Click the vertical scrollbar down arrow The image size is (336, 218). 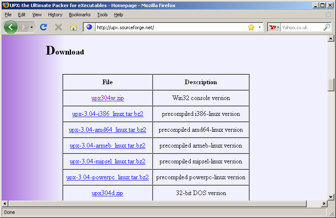(331, 197)
